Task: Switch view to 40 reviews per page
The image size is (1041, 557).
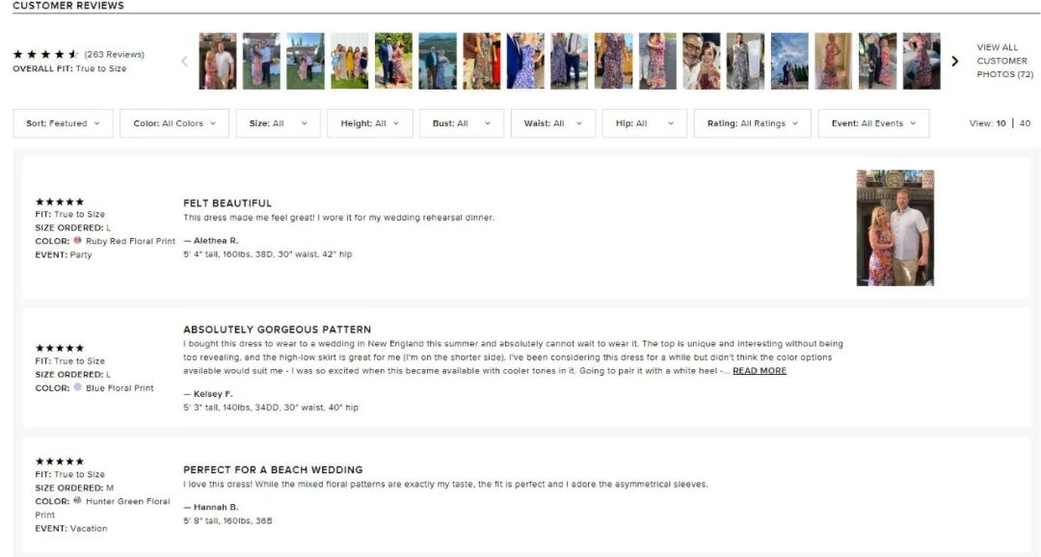Action: pos(1025,123)
